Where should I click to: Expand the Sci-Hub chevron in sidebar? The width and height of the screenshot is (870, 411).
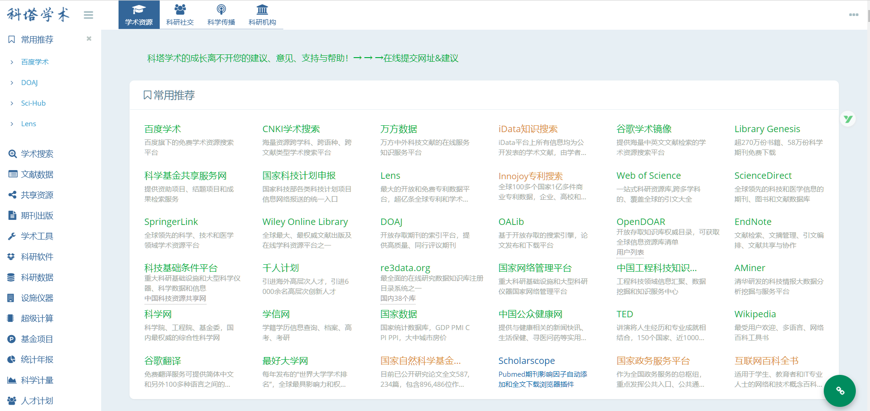12,103
